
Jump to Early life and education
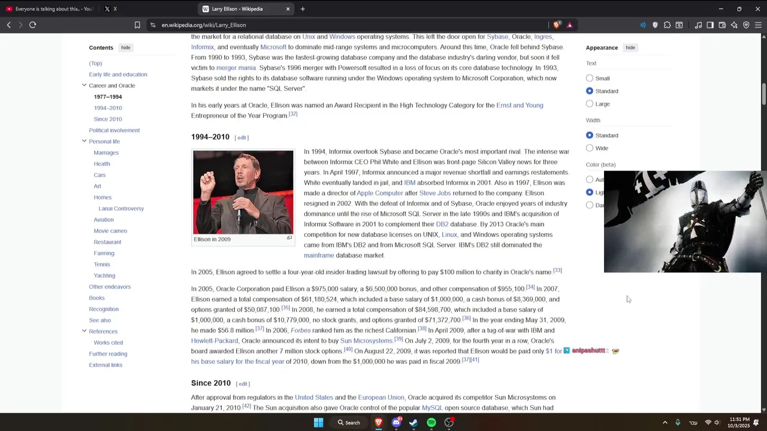(118, 75)
